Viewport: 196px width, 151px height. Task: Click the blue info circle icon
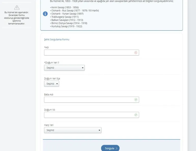45,14
